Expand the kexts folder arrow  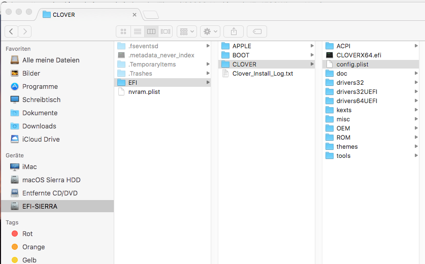416,110
